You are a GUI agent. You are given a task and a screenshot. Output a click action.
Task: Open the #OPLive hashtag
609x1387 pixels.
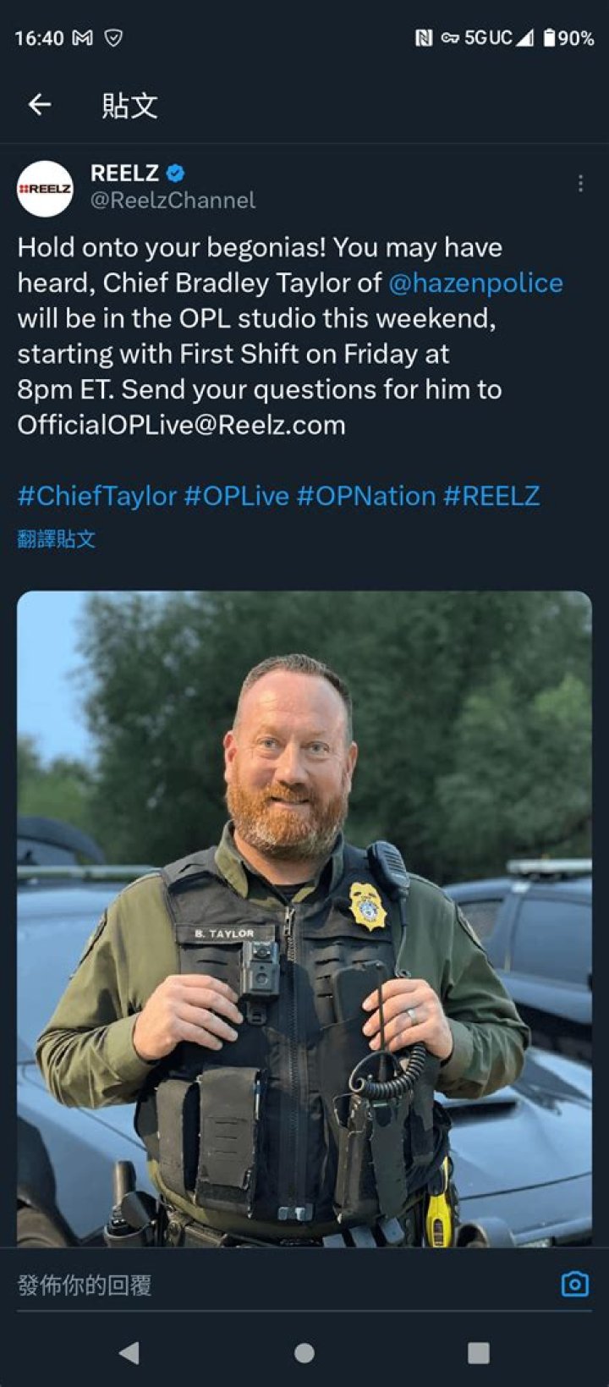tap(237, 496)
